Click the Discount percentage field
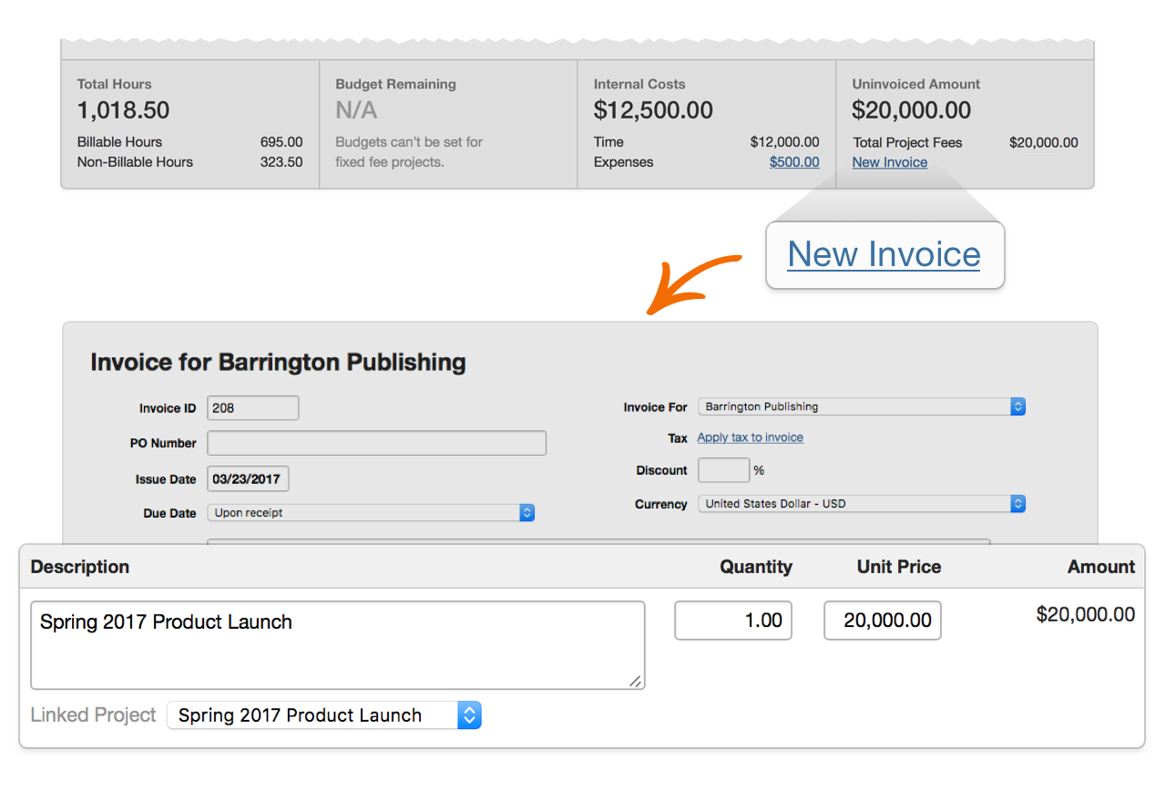Image resolution: width=1166 pixels, height=791 pixels. coord(723,470)
